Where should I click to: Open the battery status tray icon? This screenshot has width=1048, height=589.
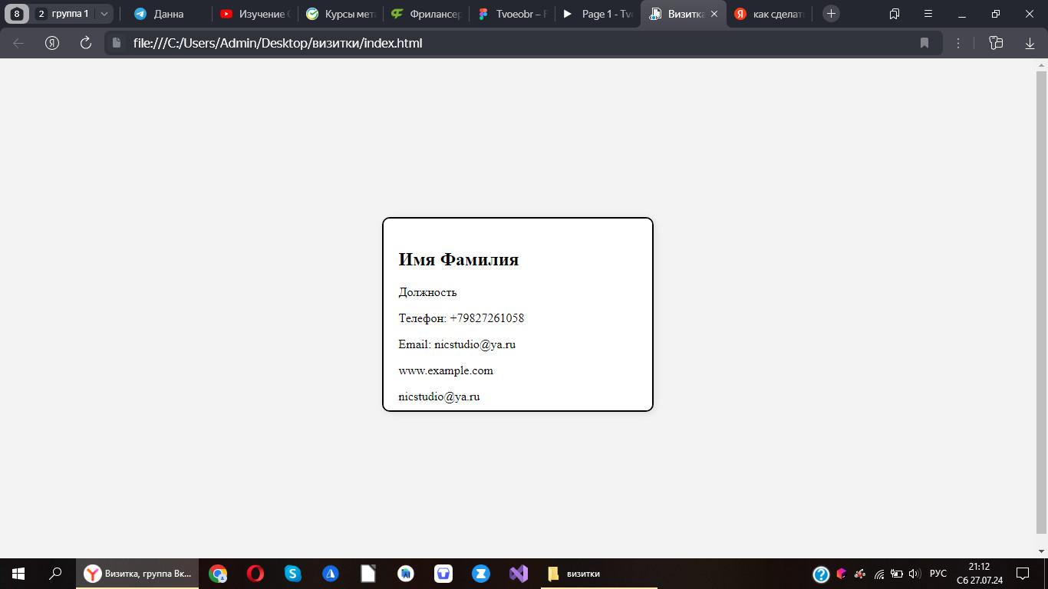pos(896,574)
